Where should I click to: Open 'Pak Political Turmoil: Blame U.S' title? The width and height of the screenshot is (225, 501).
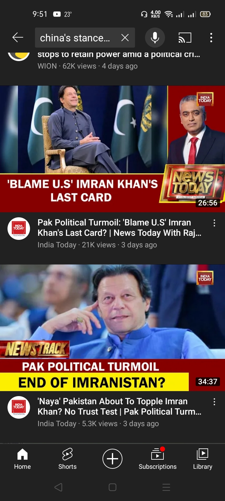[x=119, y=228]
